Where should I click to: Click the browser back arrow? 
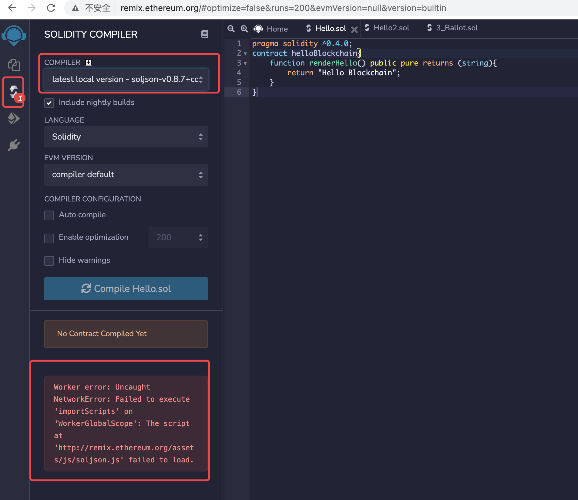coord(12,8)
